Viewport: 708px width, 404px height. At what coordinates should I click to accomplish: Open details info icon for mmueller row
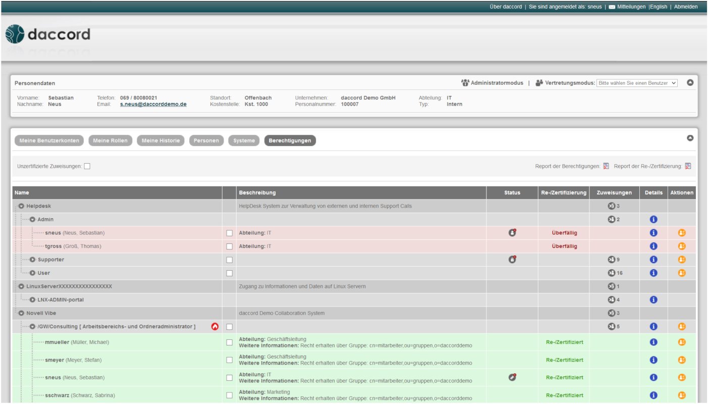click(653, 342)
